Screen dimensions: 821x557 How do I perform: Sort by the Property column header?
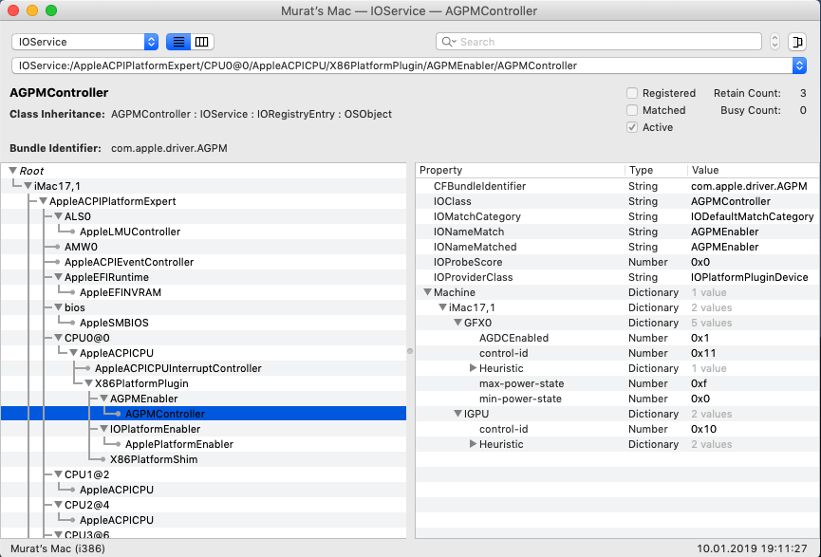(x=520, y=170)
